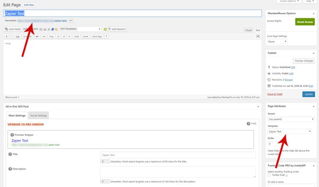Image resolution: width=319 pixels, height=187 pixels.
Task: Open the Parent page dropdown
Action: [x=290, y=119]
